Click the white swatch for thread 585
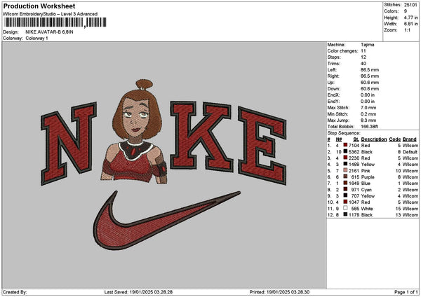 pos(345,208)
